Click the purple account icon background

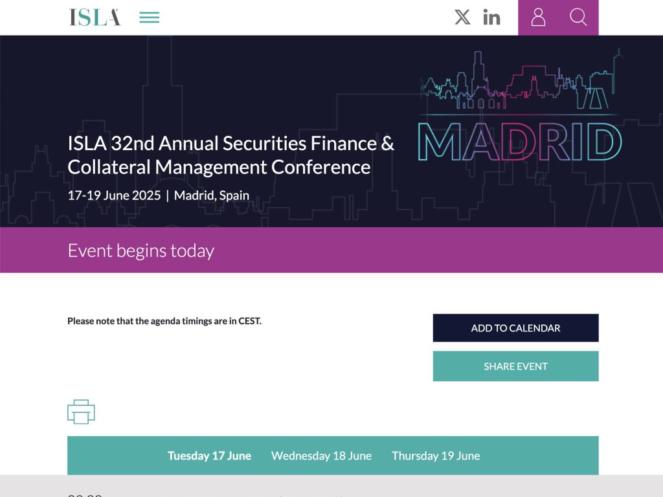[537, 17]
